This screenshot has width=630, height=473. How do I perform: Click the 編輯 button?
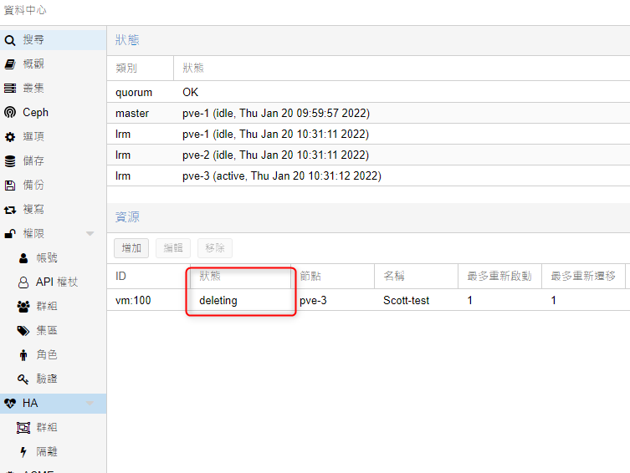point(173,248)
